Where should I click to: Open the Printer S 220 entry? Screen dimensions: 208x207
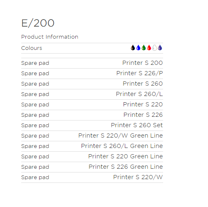coord(143,104)
